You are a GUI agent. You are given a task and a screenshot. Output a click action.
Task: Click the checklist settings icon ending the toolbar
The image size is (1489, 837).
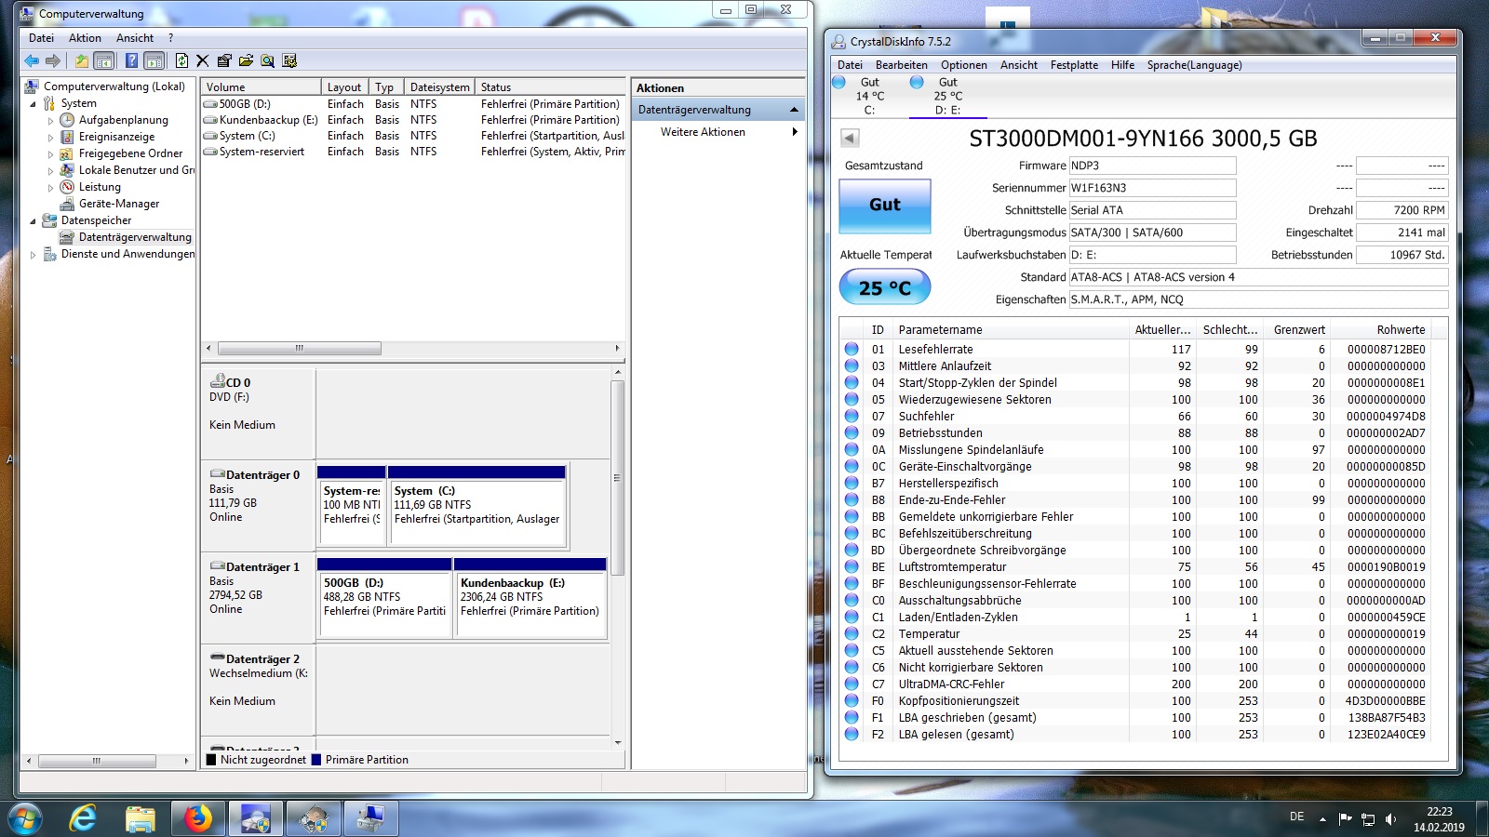pos(289,61)
